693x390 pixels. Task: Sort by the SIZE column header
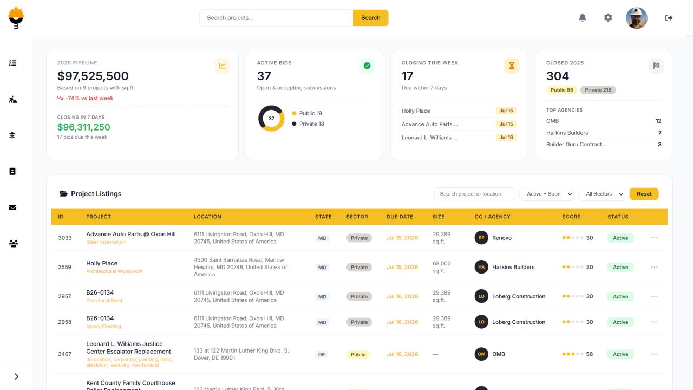pyautogui.click(x=439, y=217)
